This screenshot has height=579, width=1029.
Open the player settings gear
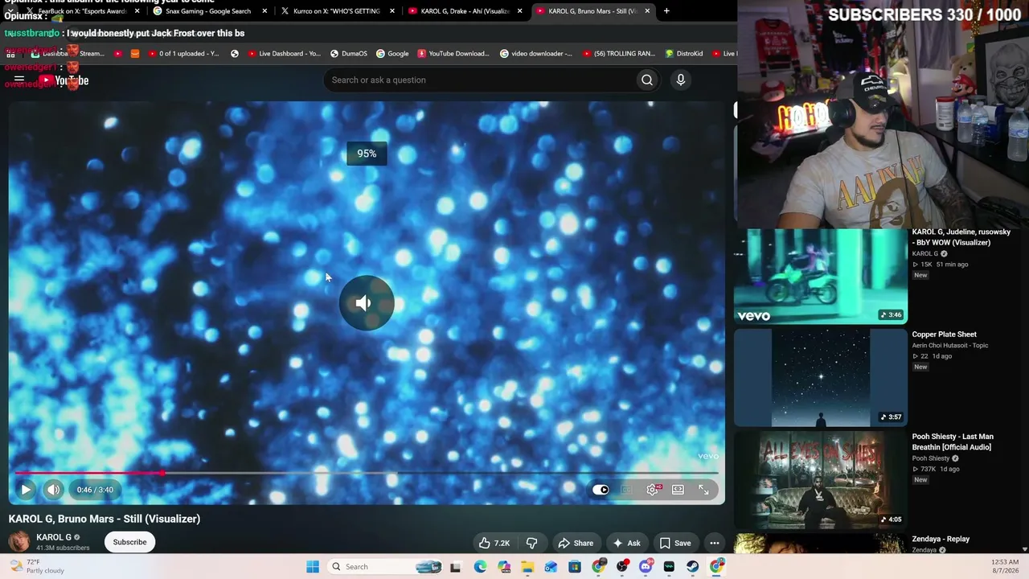(653, 489)
